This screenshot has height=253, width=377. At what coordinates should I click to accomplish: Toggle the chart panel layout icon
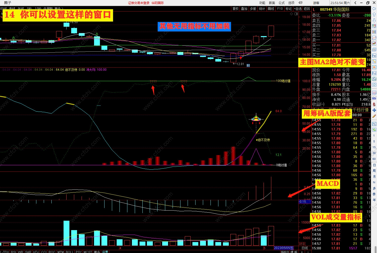click(x=296, y=14)
